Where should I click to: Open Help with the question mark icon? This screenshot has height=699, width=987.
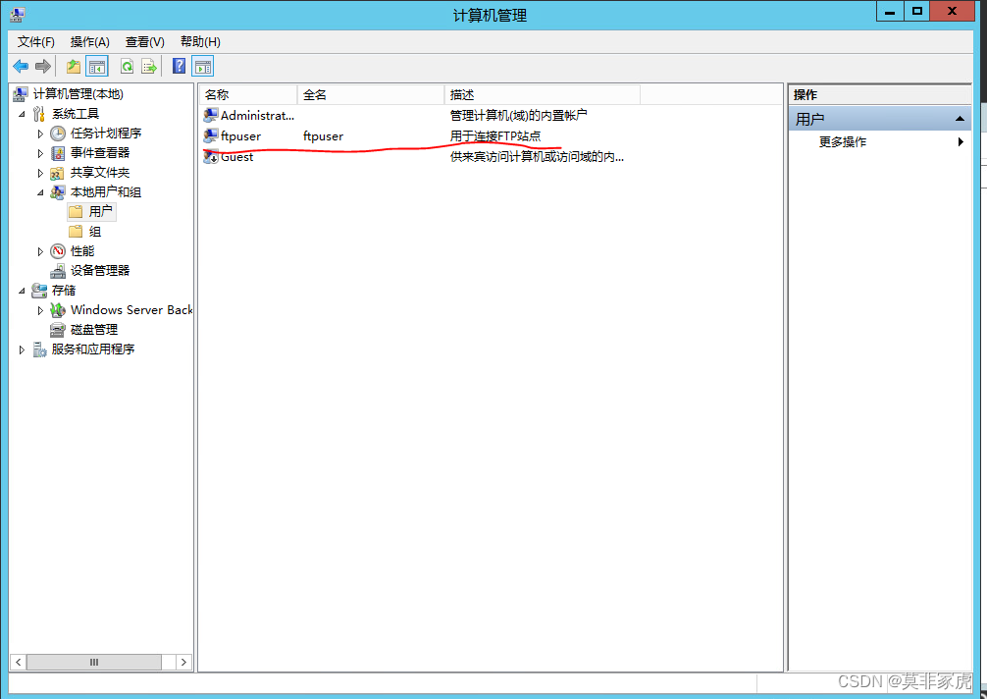[x=179, y=67]
